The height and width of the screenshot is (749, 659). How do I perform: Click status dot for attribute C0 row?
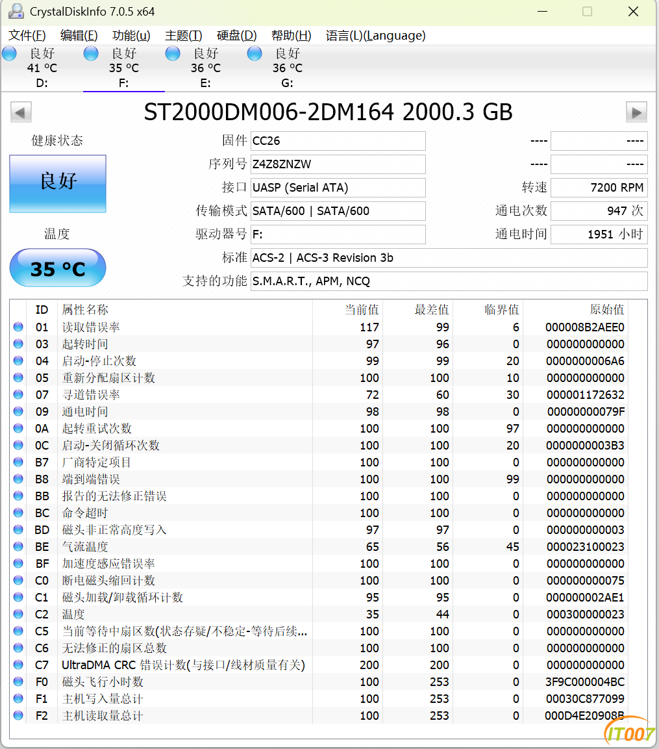pyautogui.click(x=18, y=580)
